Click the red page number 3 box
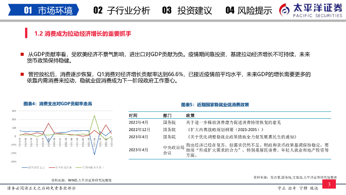346x195 pixels. pos(329,184)
